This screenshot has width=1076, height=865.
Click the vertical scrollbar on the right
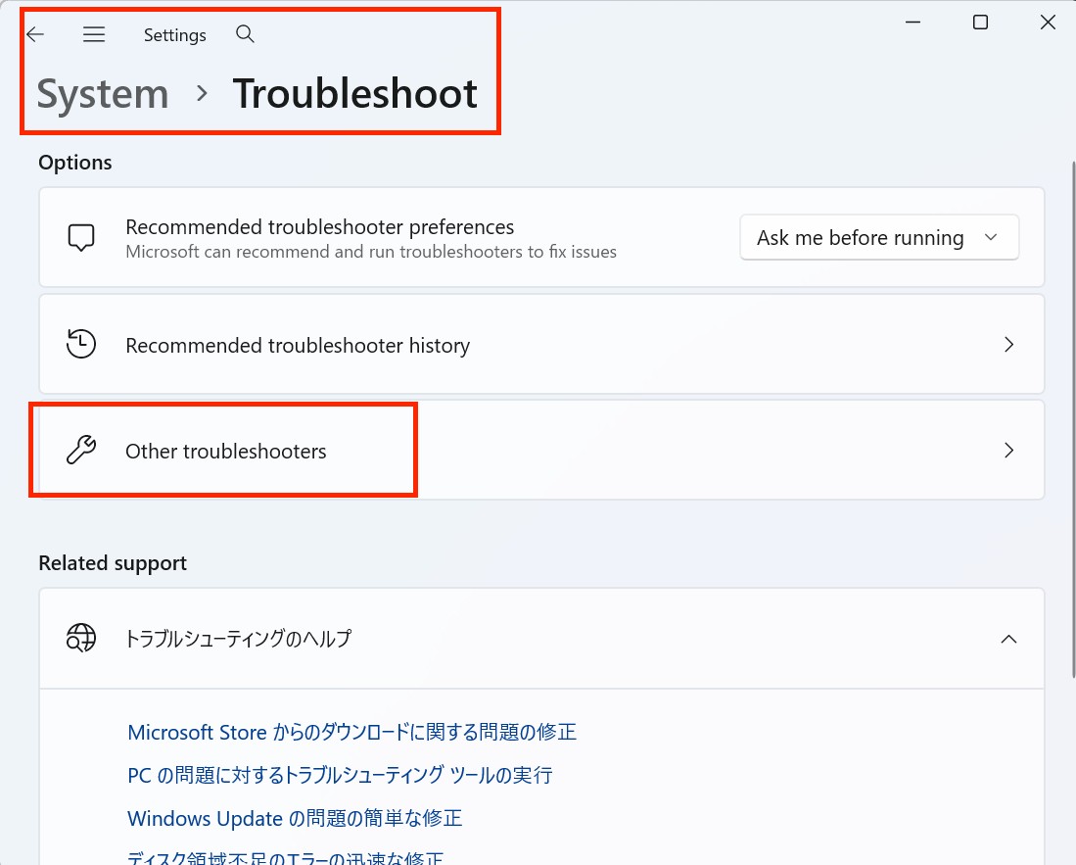tap(1072, 418)
